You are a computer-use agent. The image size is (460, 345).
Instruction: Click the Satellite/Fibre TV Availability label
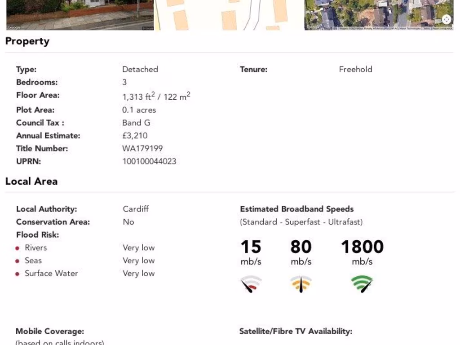(x=296, y=332)
